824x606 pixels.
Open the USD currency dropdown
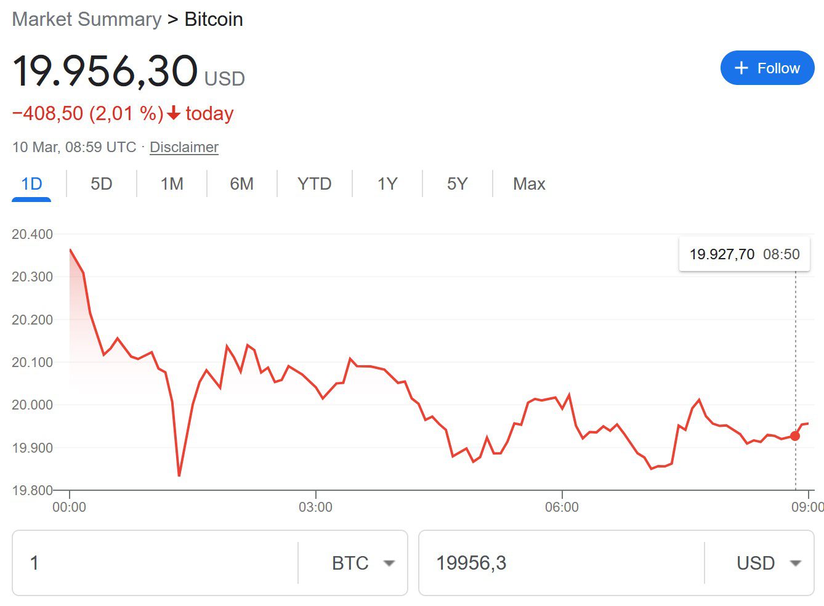pyautogui.click(x=795, y=563)
